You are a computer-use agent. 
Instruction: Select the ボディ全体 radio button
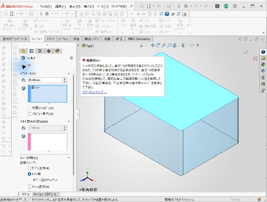(29, 168)
